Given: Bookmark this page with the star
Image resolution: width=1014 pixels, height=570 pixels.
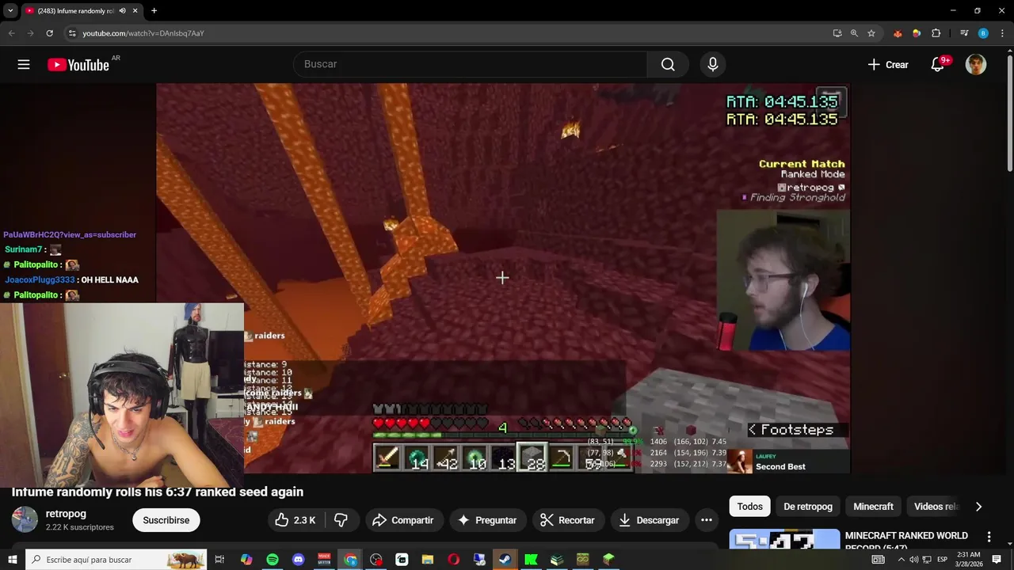Looking at the screenshot, I should coord(871,33).
